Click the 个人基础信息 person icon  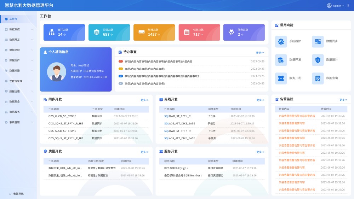pyautogui.click(x=45, y=52)
